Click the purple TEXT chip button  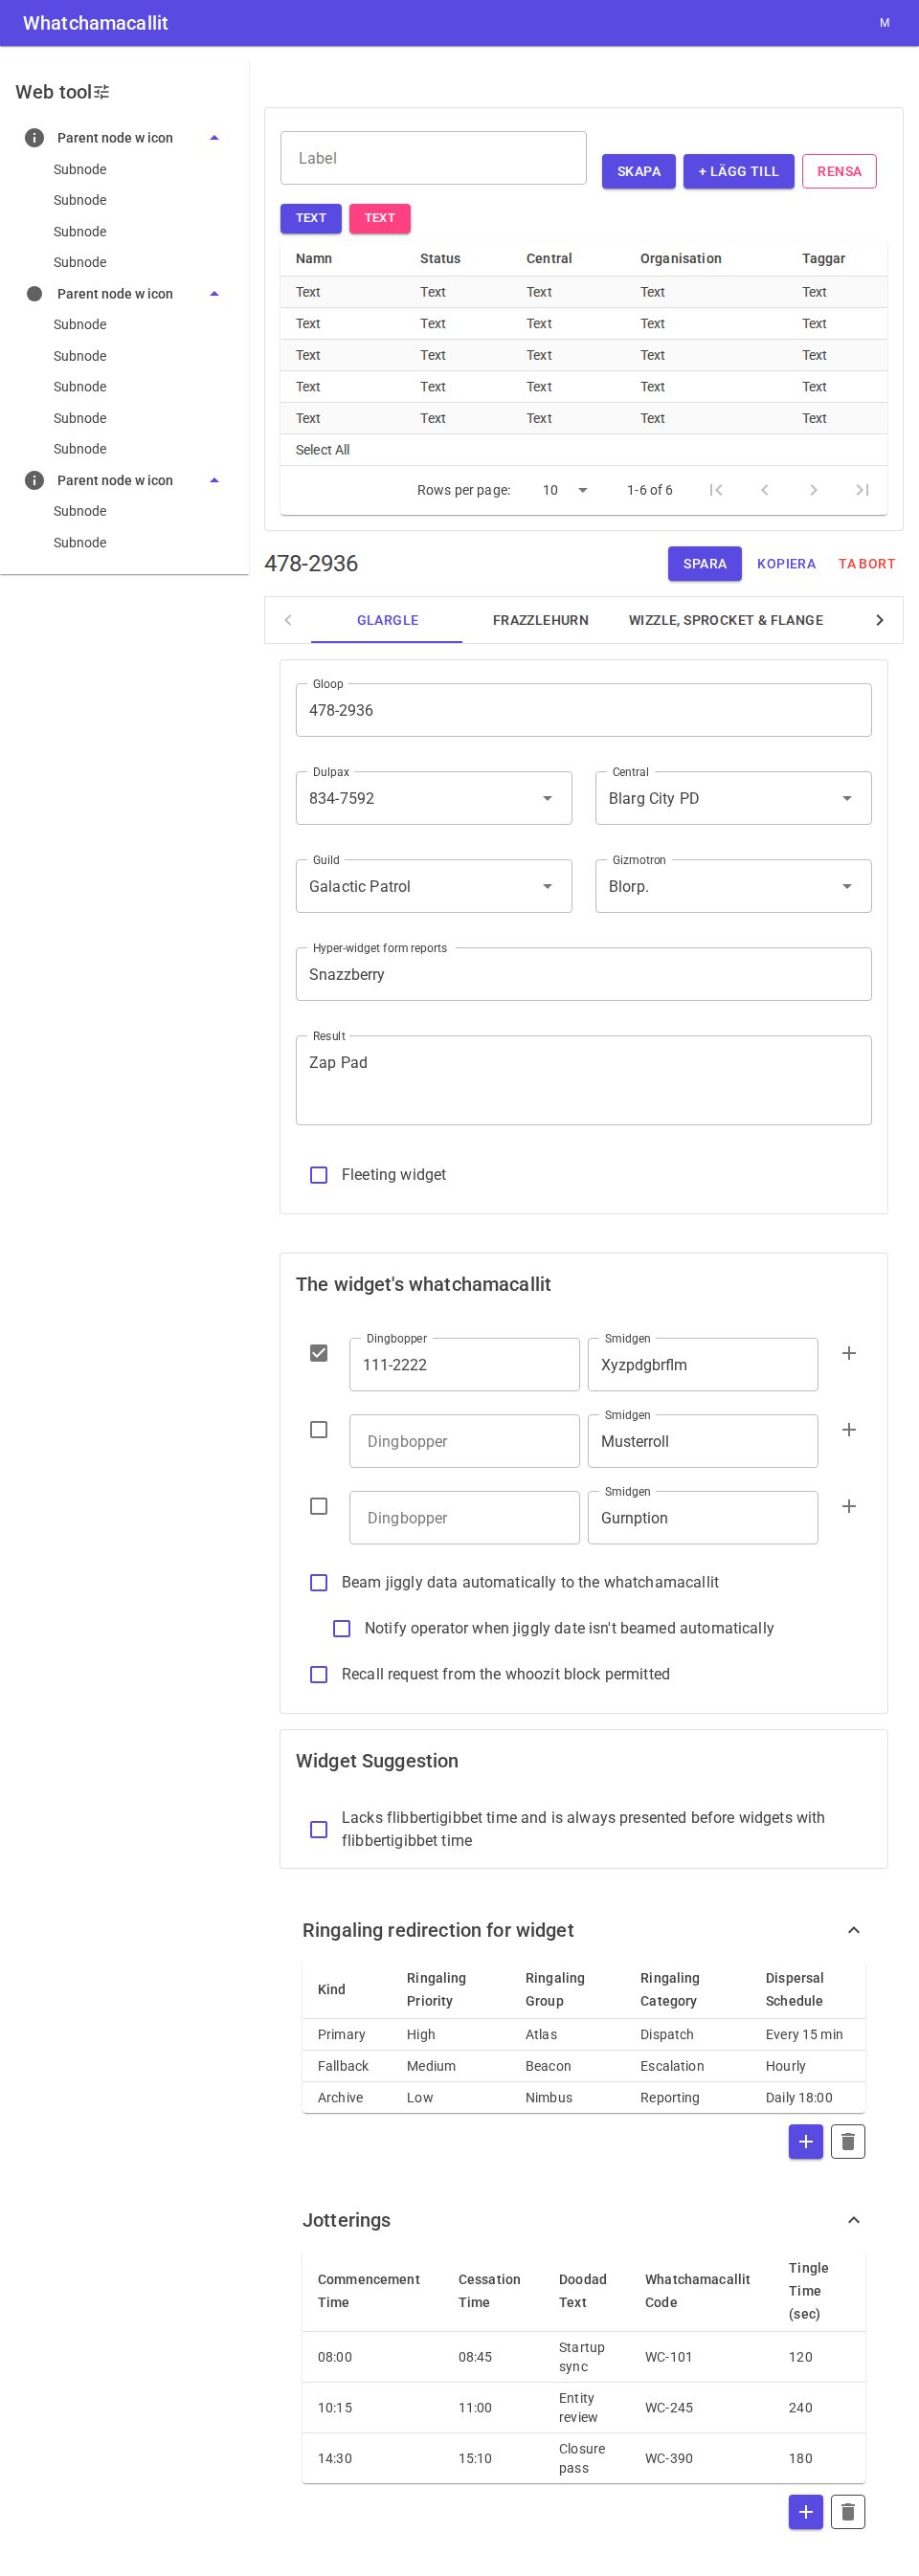pos(311,218)
